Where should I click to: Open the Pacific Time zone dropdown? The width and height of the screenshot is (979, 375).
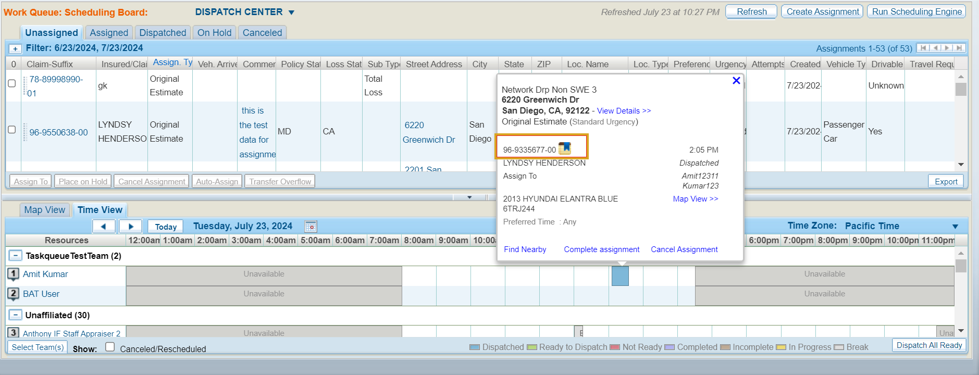pos(955,227)
